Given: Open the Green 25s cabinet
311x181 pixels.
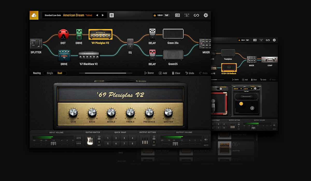Looking at the screenshot, I should [x=173, y=34].
